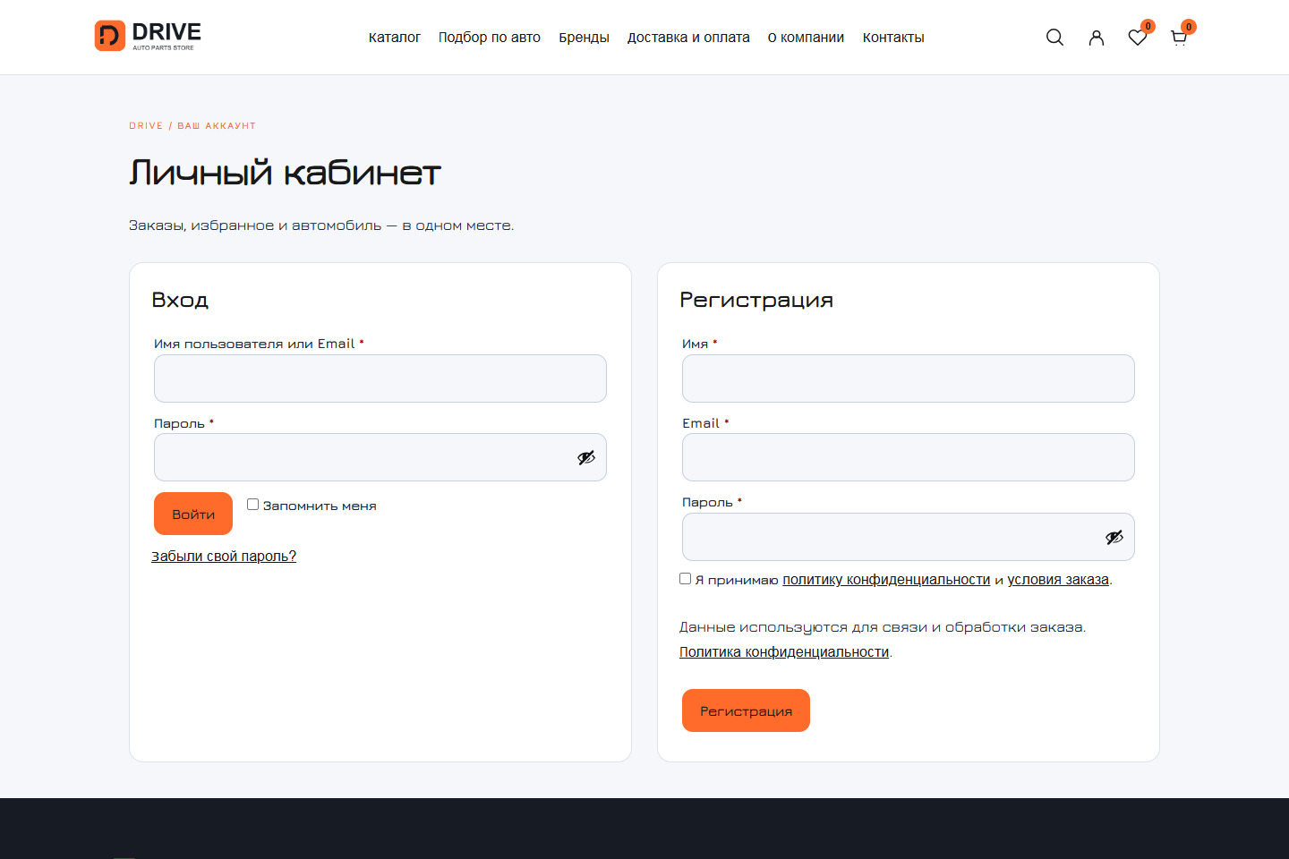Show password in login form
The height and width of the screenshot is (859, 1289).
[x=586, y=458]
